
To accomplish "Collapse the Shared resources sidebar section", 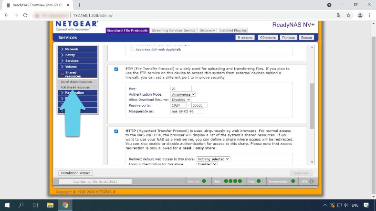I will click(x=78, y=74).
